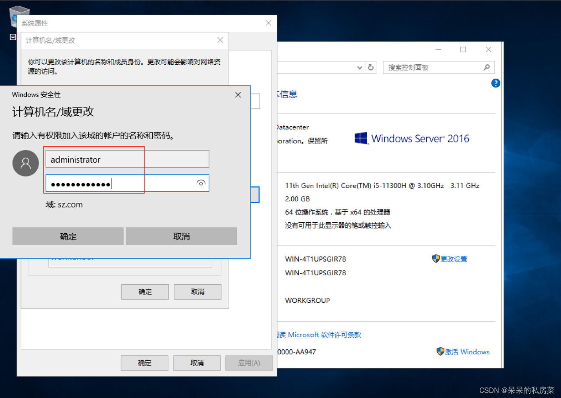Screen dimensions: 561x398
Task: Click the 64 位操作系统 system type text
Action: (x=338, y=212)
